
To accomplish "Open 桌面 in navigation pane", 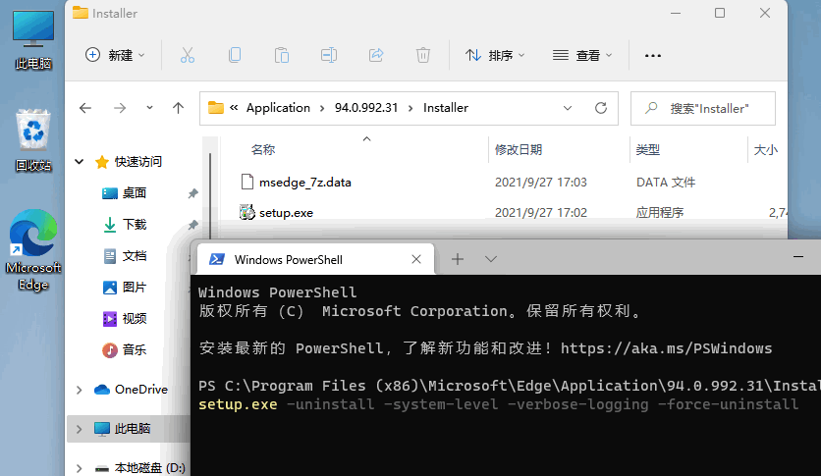I will coord(135,193).
